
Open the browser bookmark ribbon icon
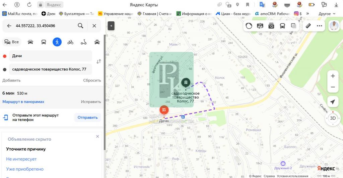[248, 5]
